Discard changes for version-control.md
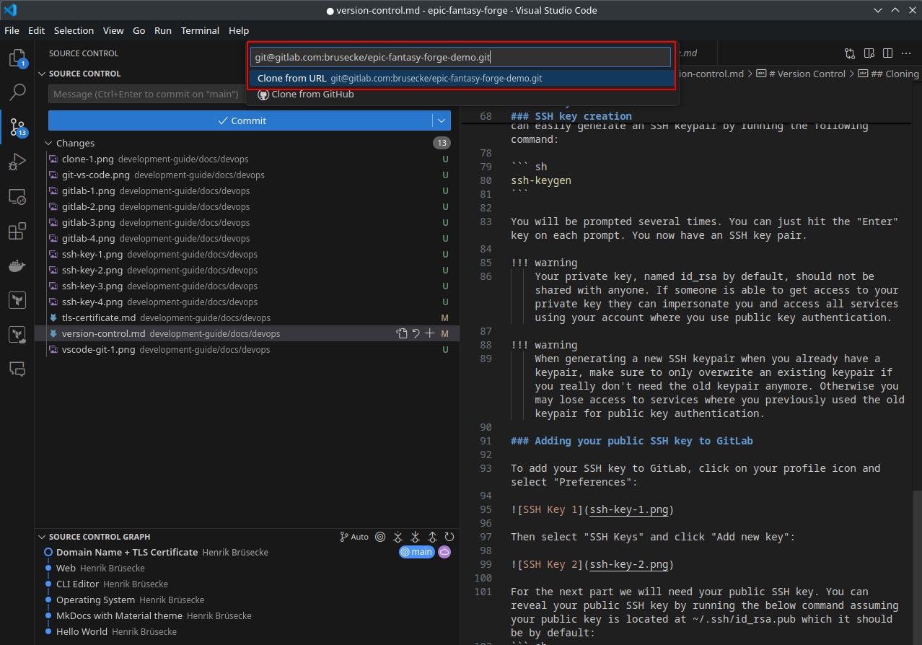 click(416, 333)
